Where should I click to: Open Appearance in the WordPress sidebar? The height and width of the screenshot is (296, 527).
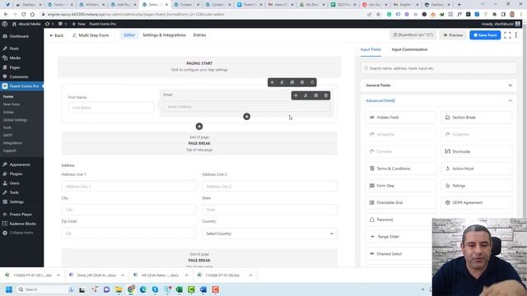click(x=21, y=164)
